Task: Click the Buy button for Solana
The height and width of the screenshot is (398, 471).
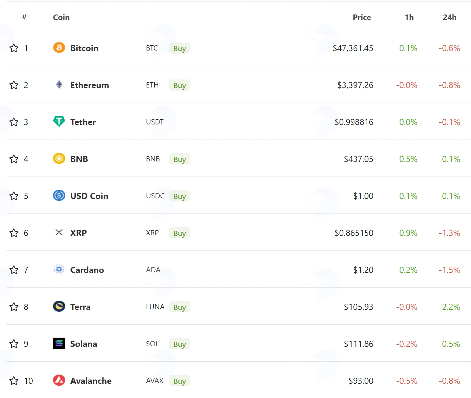Action: coord(179,344)
